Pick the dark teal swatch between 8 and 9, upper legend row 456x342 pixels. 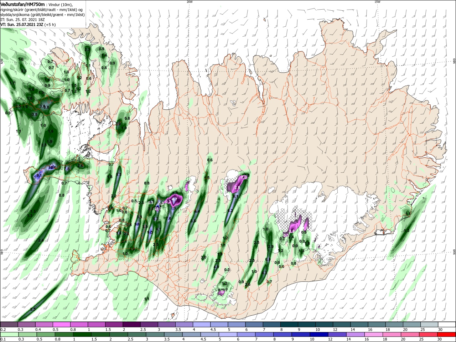[289, 325]
